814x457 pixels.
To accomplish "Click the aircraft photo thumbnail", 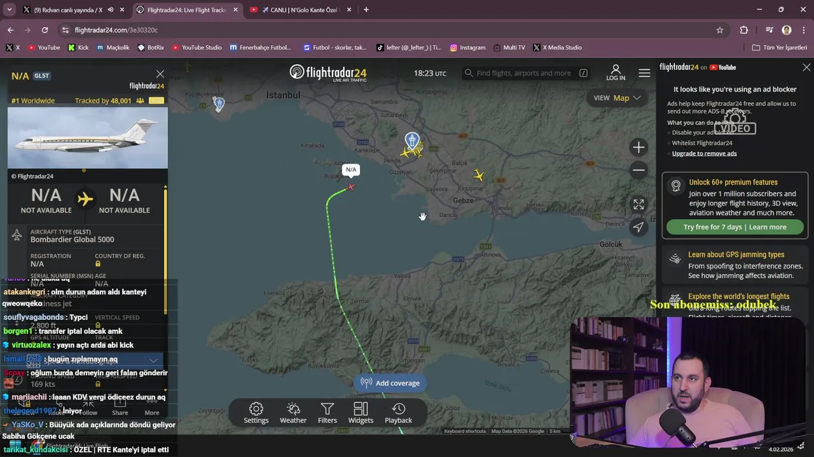I will pos(88,138).
